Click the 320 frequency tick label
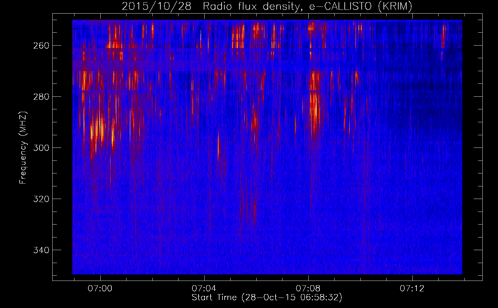 pos(41,199)
